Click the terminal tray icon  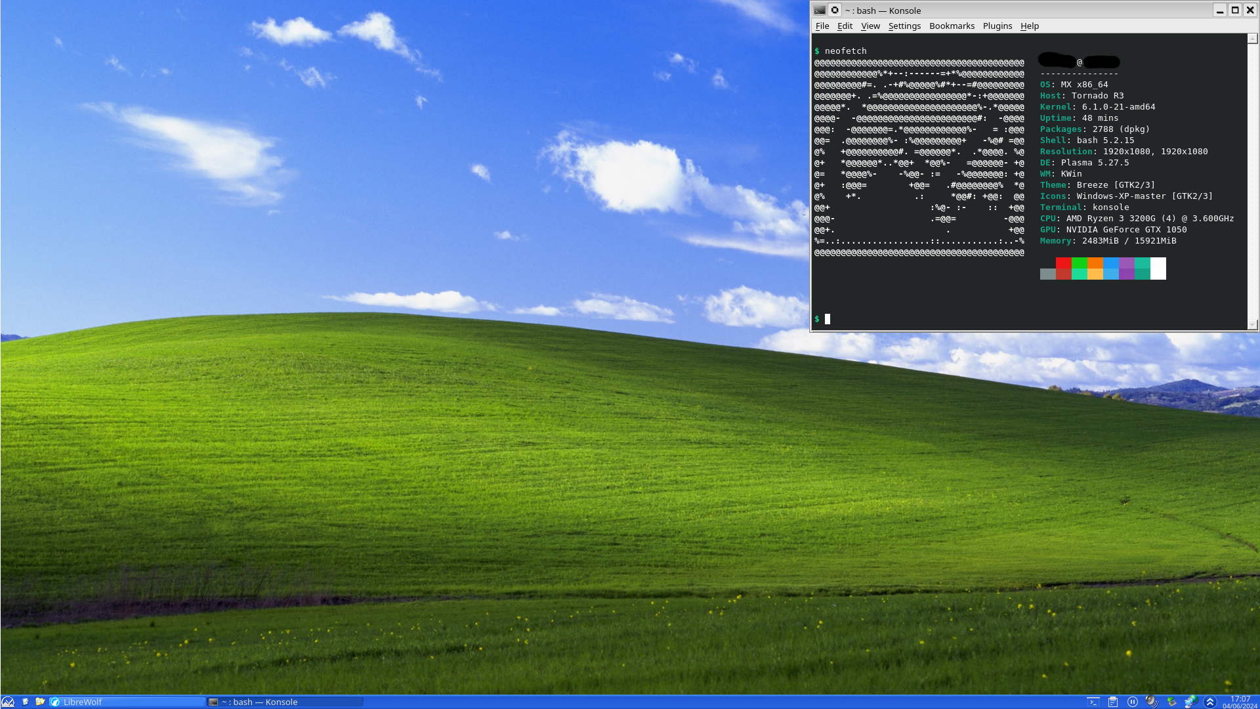coord(1093,702)
